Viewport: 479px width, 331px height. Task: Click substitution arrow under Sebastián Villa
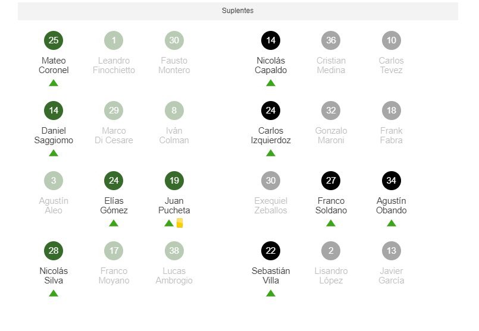271,294
